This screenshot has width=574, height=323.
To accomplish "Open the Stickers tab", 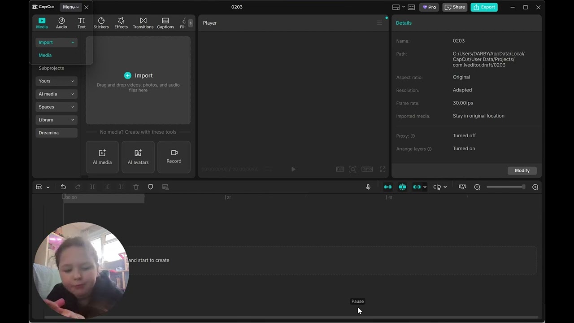I will pyautogui.click(x=101, y=23).
